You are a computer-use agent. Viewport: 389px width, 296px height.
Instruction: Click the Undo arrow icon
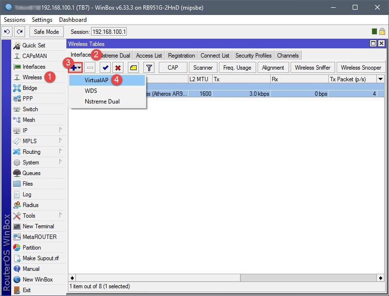click(7, 32)
